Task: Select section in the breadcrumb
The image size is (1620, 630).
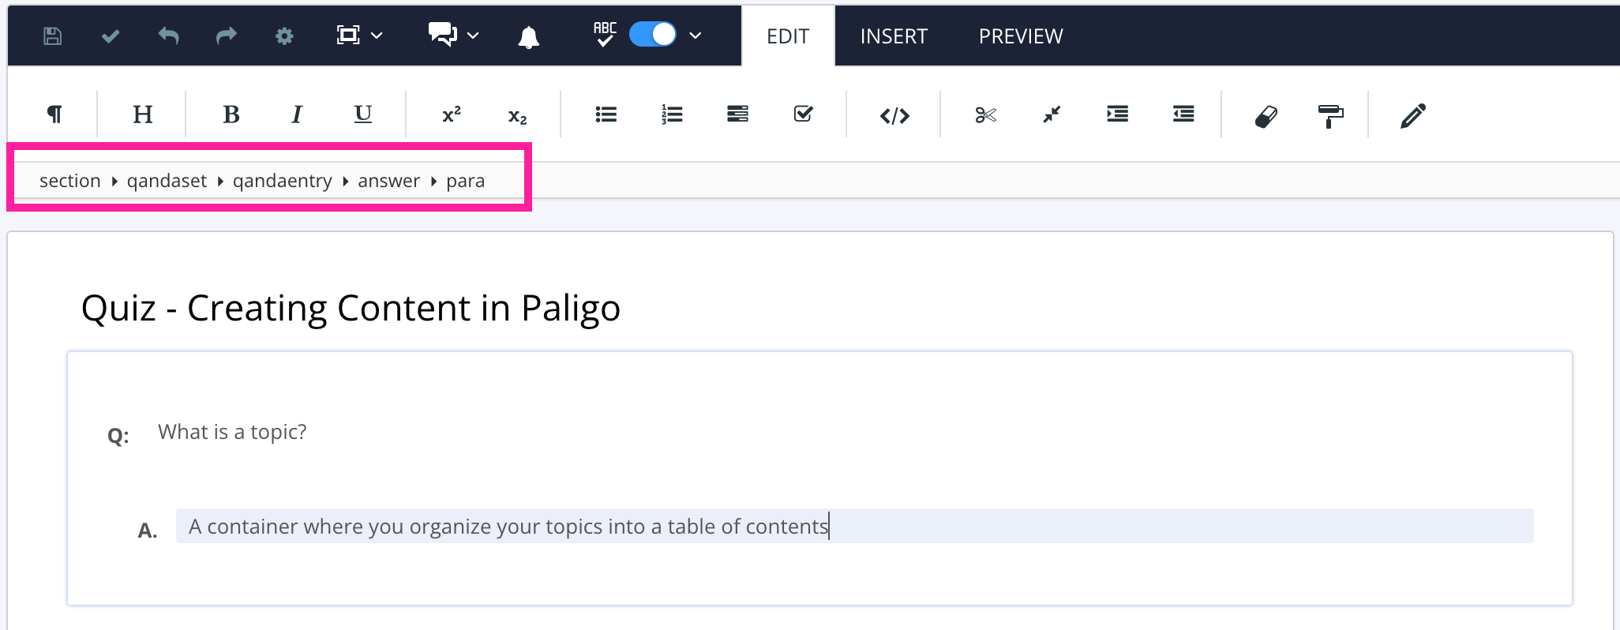Action: point(70,181)
